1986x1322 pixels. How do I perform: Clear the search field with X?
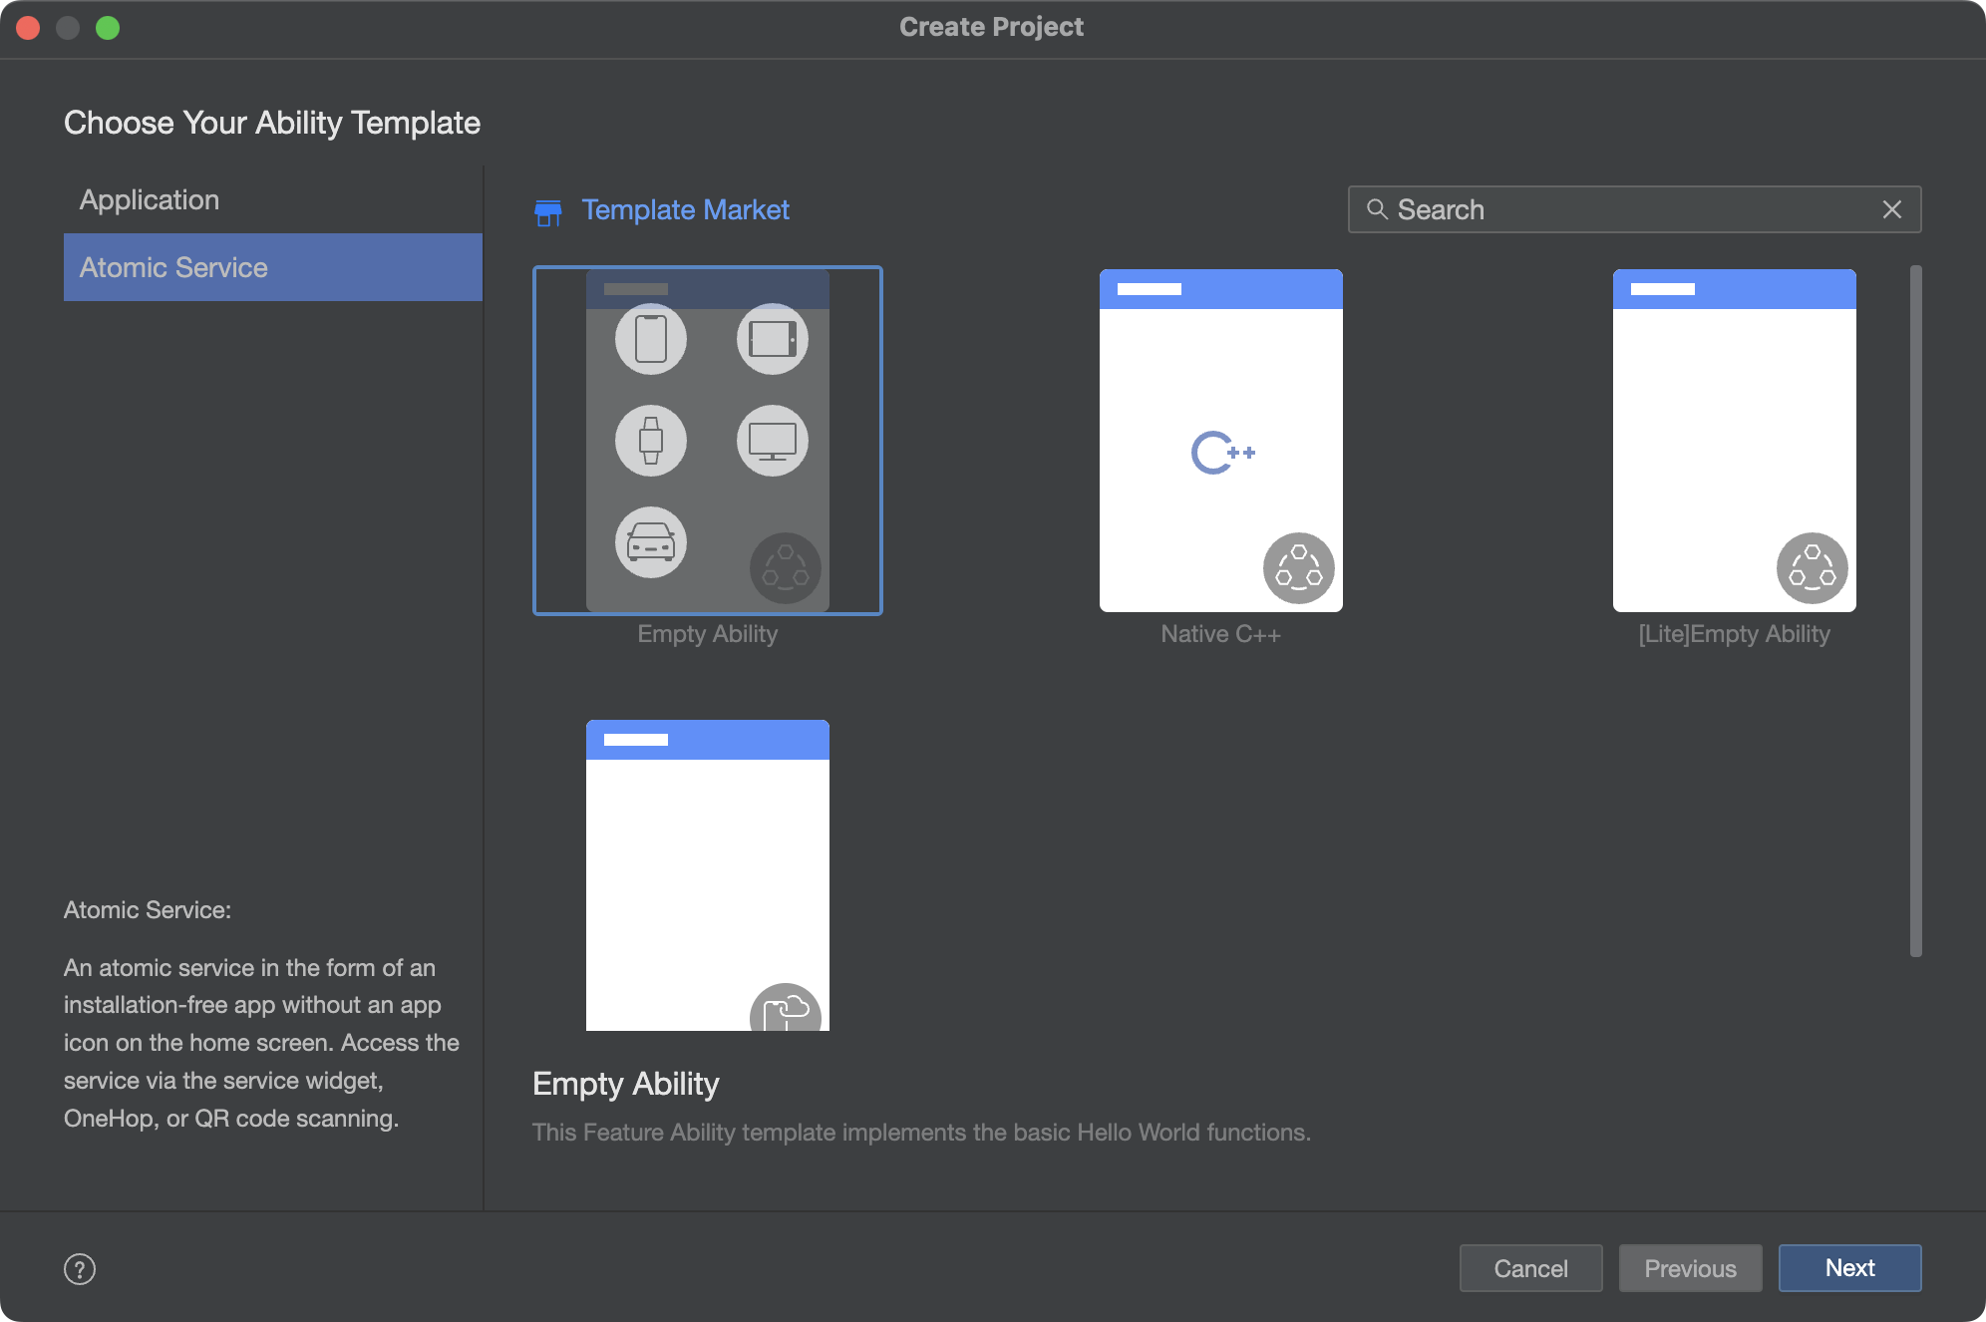point(1891,209)
